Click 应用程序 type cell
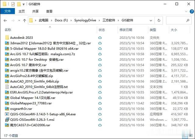This screenshot has width=195, height=139. 156,114
